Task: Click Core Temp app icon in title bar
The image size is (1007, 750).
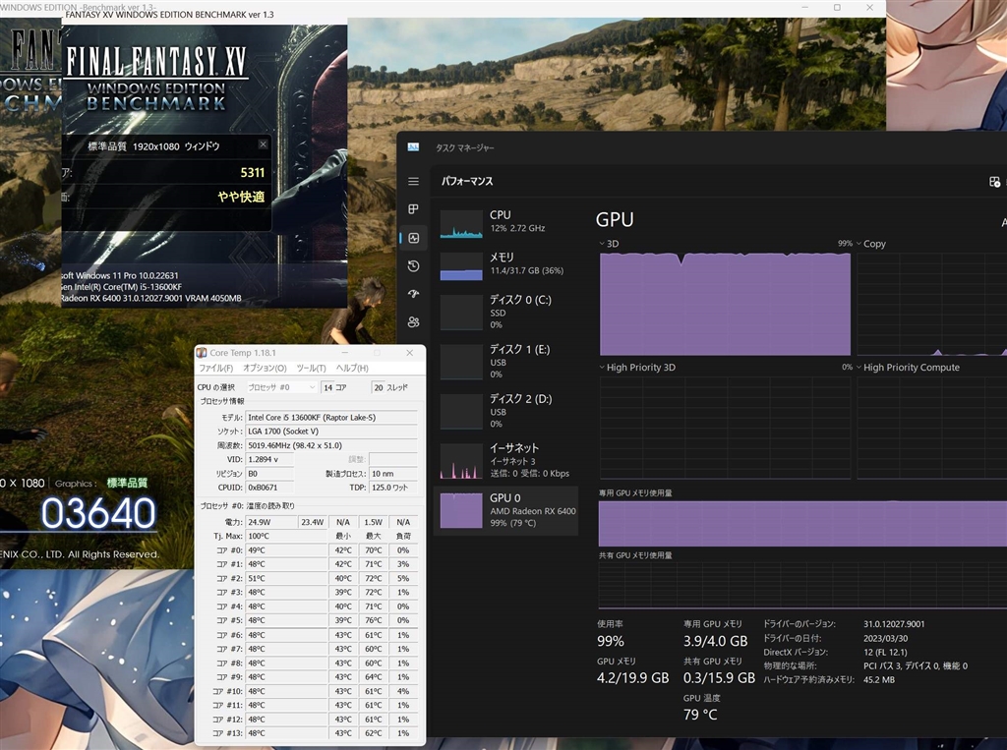Action: click(202, 353)
